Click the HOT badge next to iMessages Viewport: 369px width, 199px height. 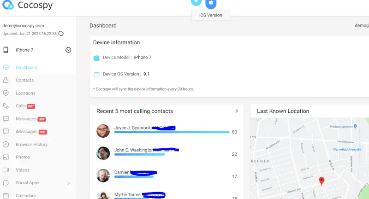tap(43, 132)
